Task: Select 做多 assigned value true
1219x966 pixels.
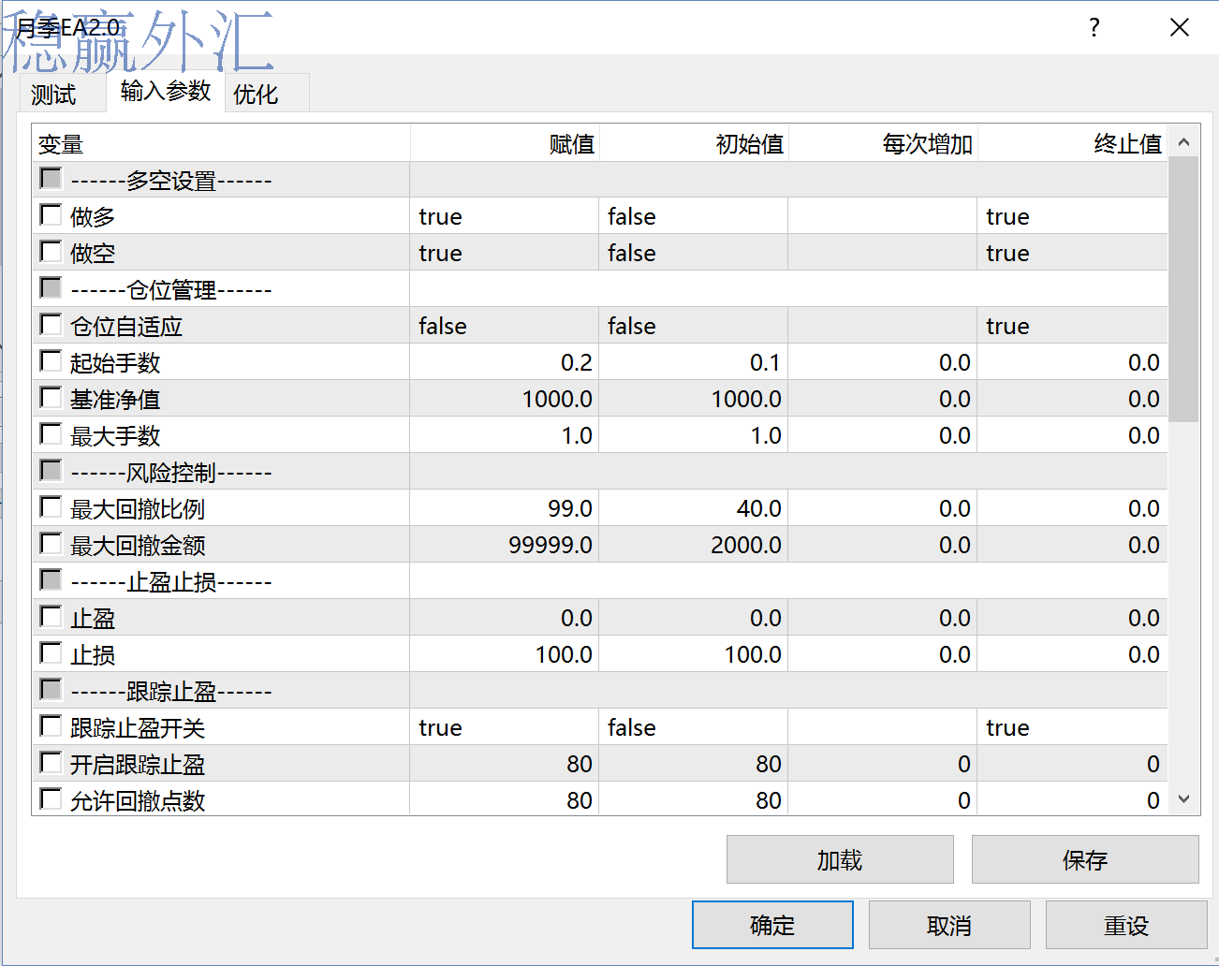Action: coord(504,216)
